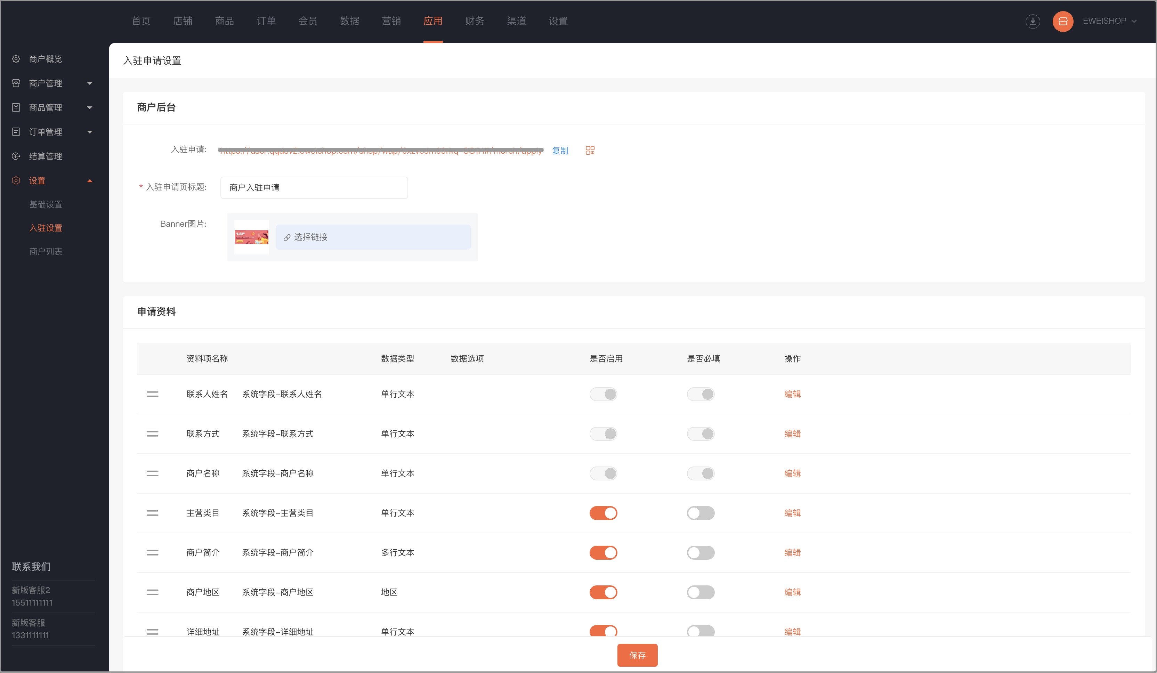
Task: Click the 复制 link next to application URL
Action: [x=560, y=151]
